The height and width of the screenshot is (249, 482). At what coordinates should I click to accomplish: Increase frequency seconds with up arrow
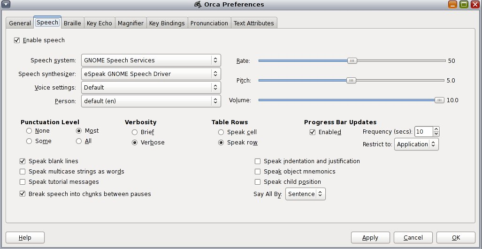click(436, 129)
